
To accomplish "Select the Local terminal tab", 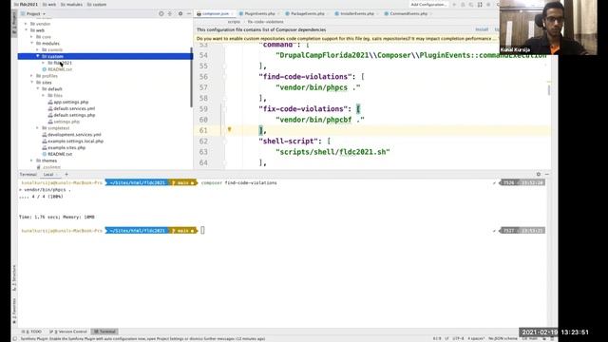I will [48, 175].
